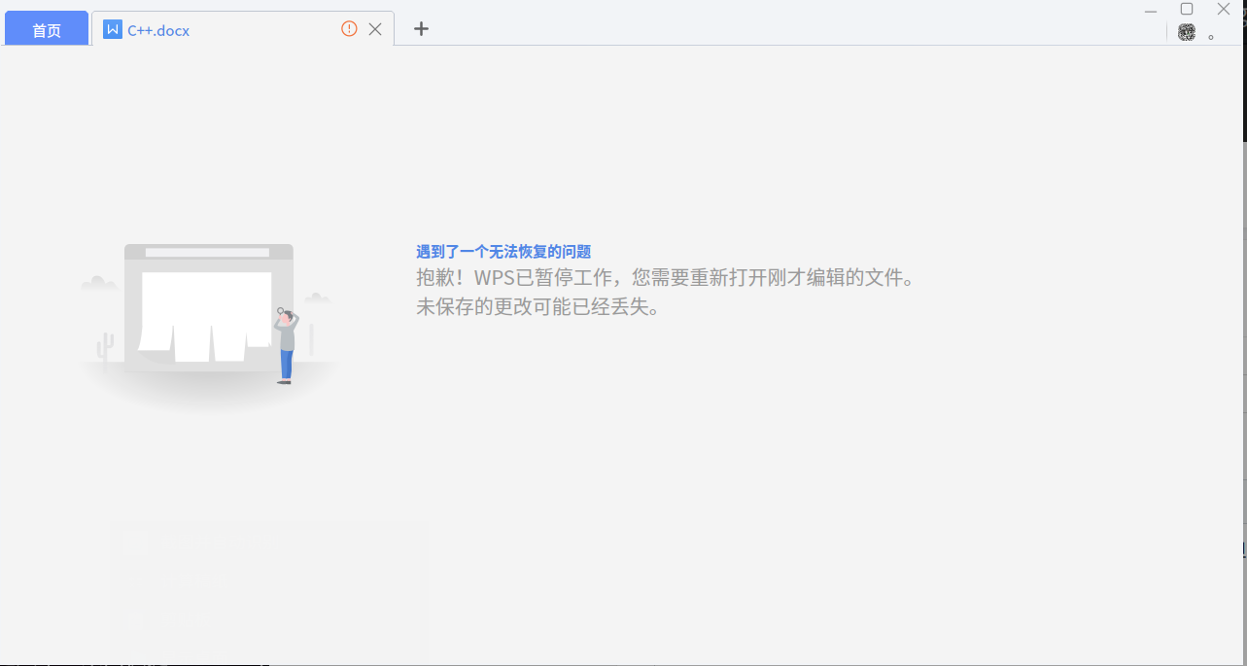Close the C++.docx tab
The image size is (1247, 666).
(x=375, y=29)
